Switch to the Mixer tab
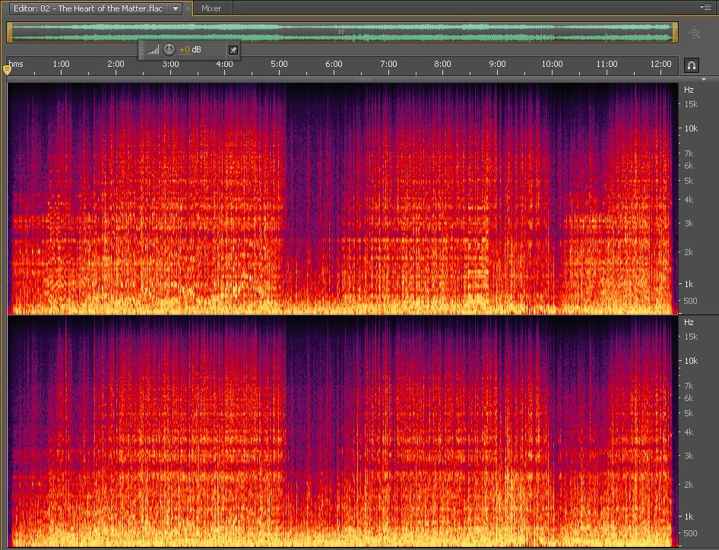Image resolution: width=719 pixels, height=550 pixels. pos(211,8)
